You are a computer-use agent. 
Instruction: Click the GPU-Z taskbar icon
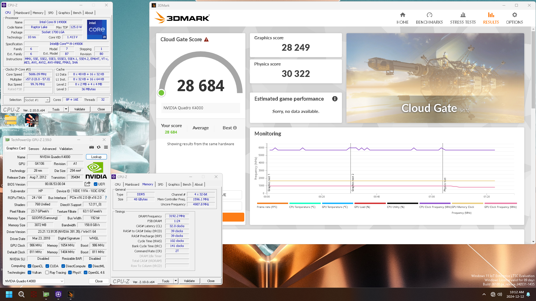point(46,294)
